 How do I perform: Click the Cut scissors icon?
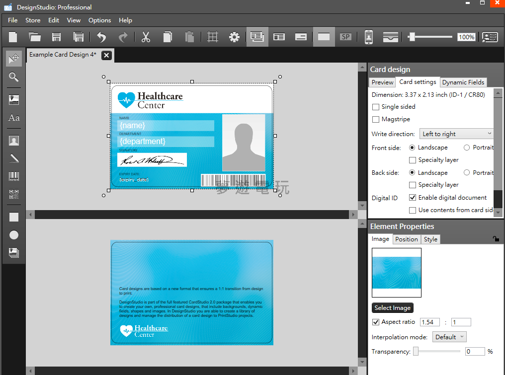click(x=146, y=37)
